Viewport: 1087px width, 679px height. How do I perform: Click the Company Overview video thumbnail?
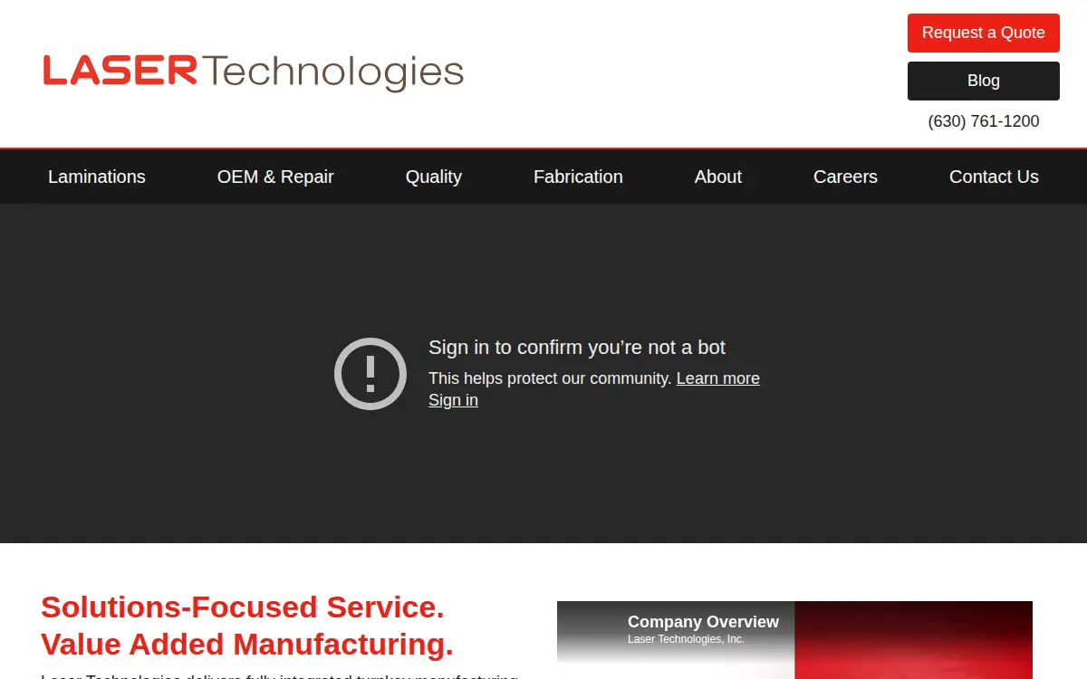[x=794, y=640]
